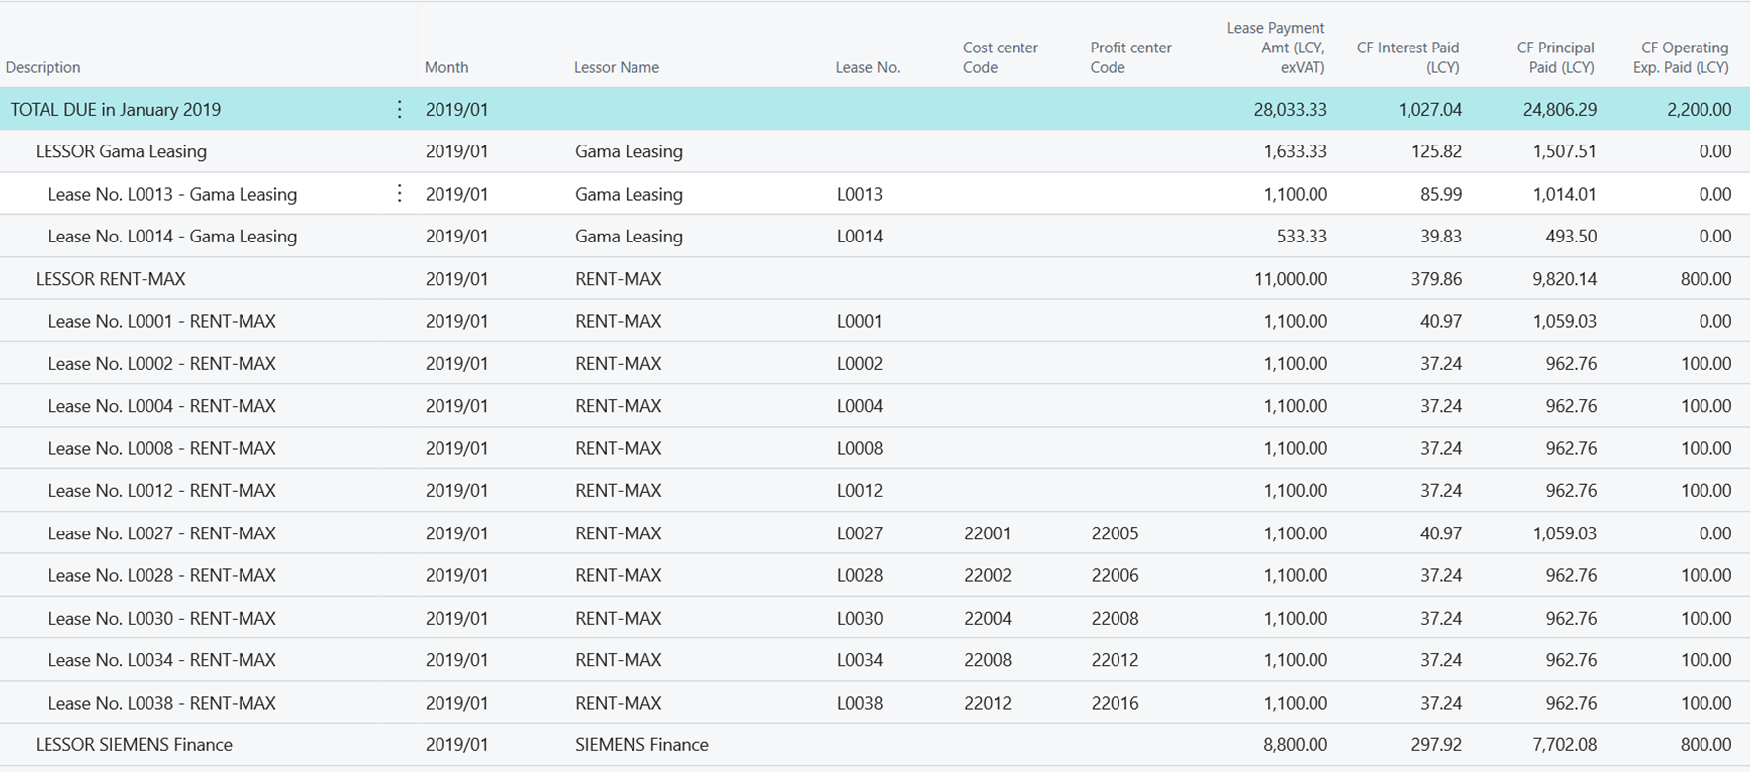This screenshot has height=772, width=1750.
Task: Click Gama Leasing interest paid 125.82
Action: pos(1436,151)
